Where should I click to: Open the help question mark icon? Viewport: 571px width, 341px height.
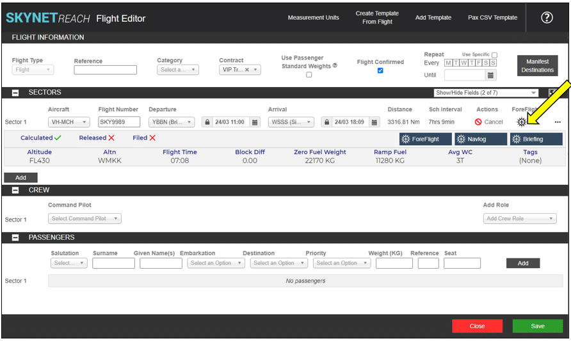[x=547, y=17]
